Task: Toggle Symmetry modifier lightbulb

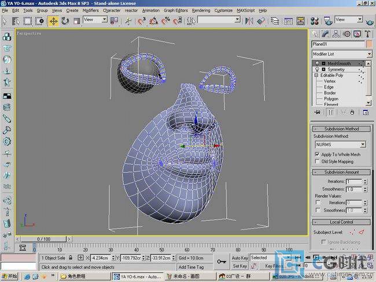Action: tap(317, 69)
